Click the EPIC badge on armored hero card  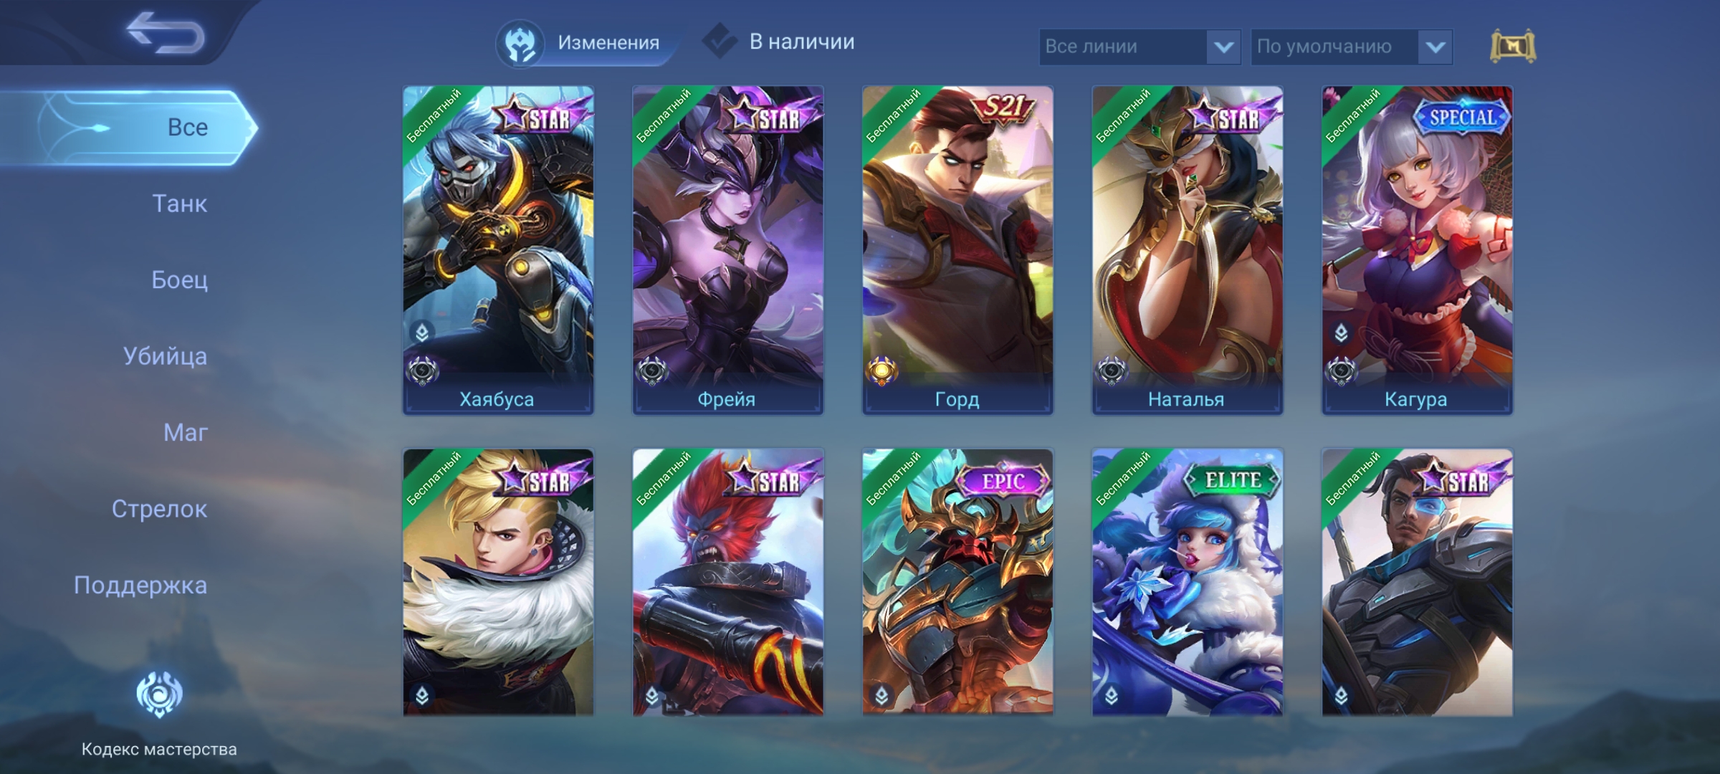(x=1003, y=481)
